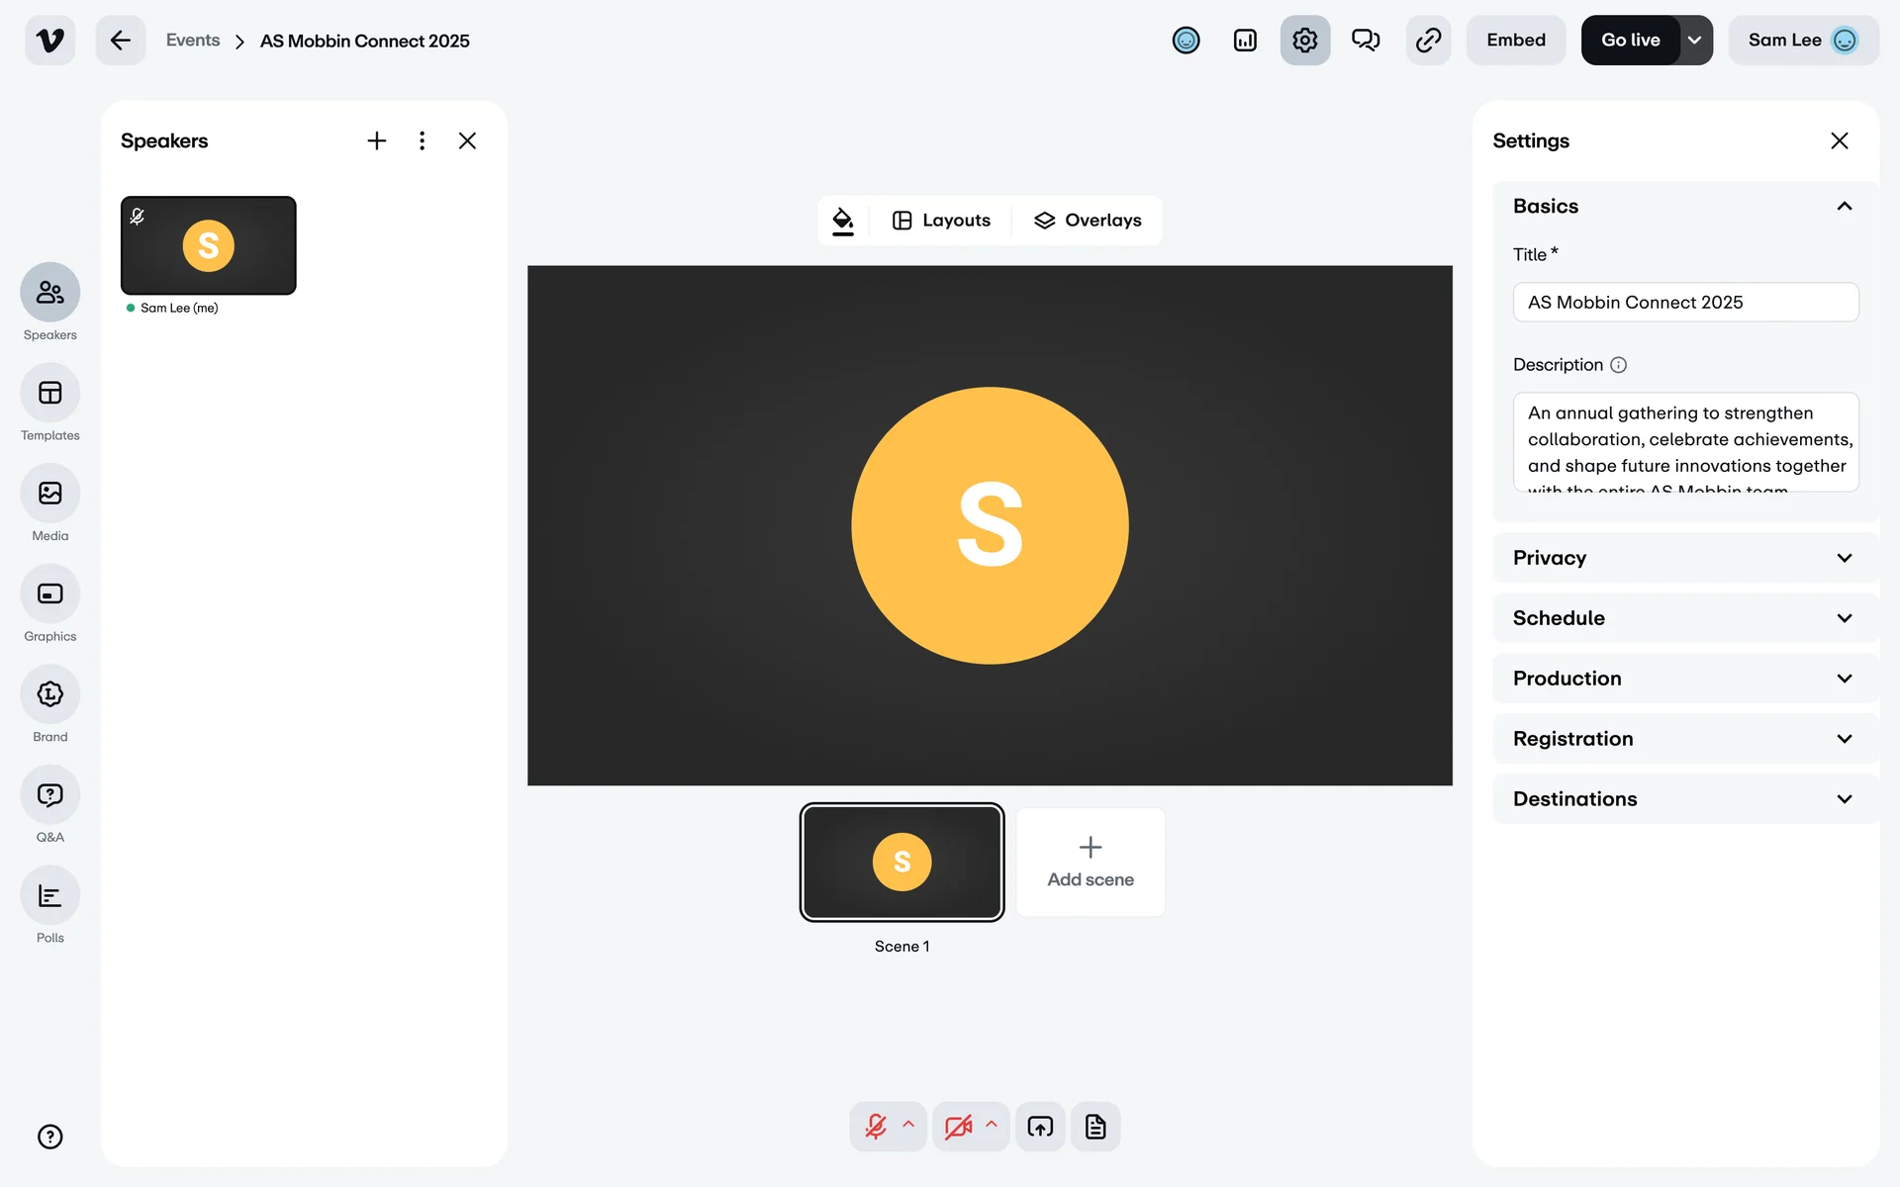1900x1187 pixels.
Task: Open the Go live dropdown arrow
Action: pyautogui.click(x=1695, y=41)
